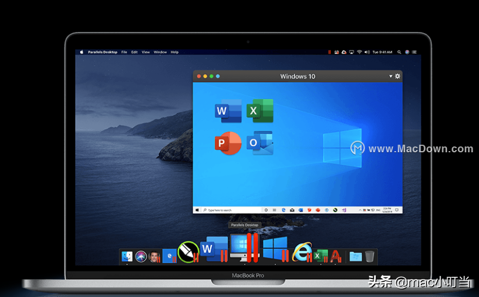Expand the Windows 10 window dropdown arrow

point(391,76)
